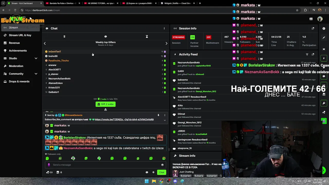Screen dimensions: 329x185
Task: Open the Achievements section
Action: pos(18,51)
